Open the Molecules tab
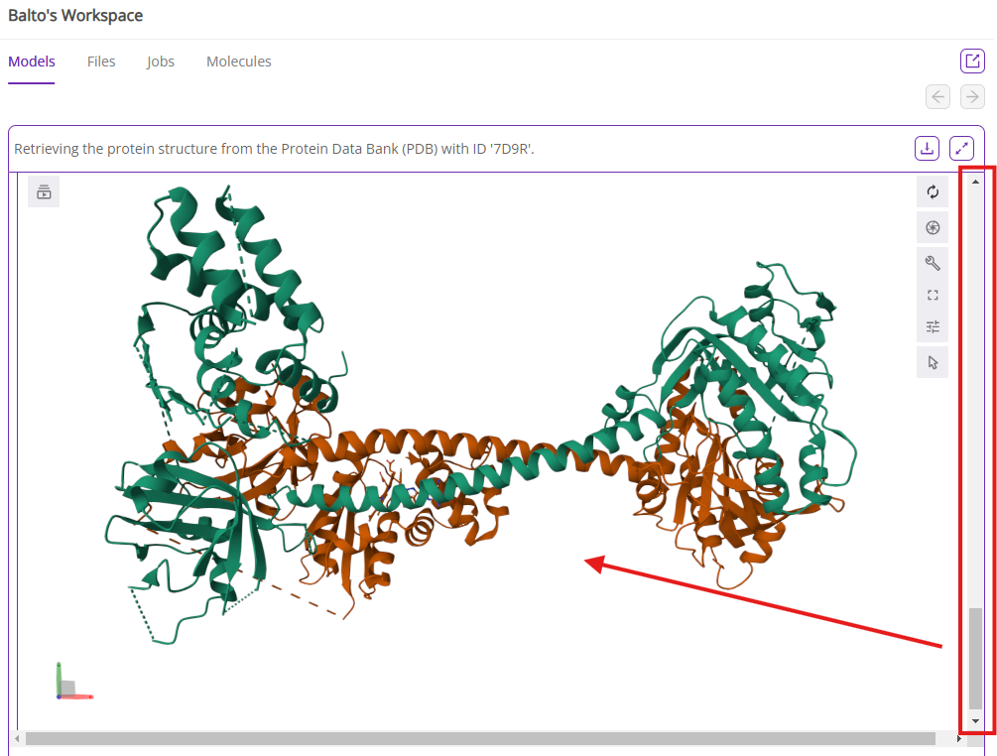The height and width of the screenshot is (756, 997). [239, 62]
